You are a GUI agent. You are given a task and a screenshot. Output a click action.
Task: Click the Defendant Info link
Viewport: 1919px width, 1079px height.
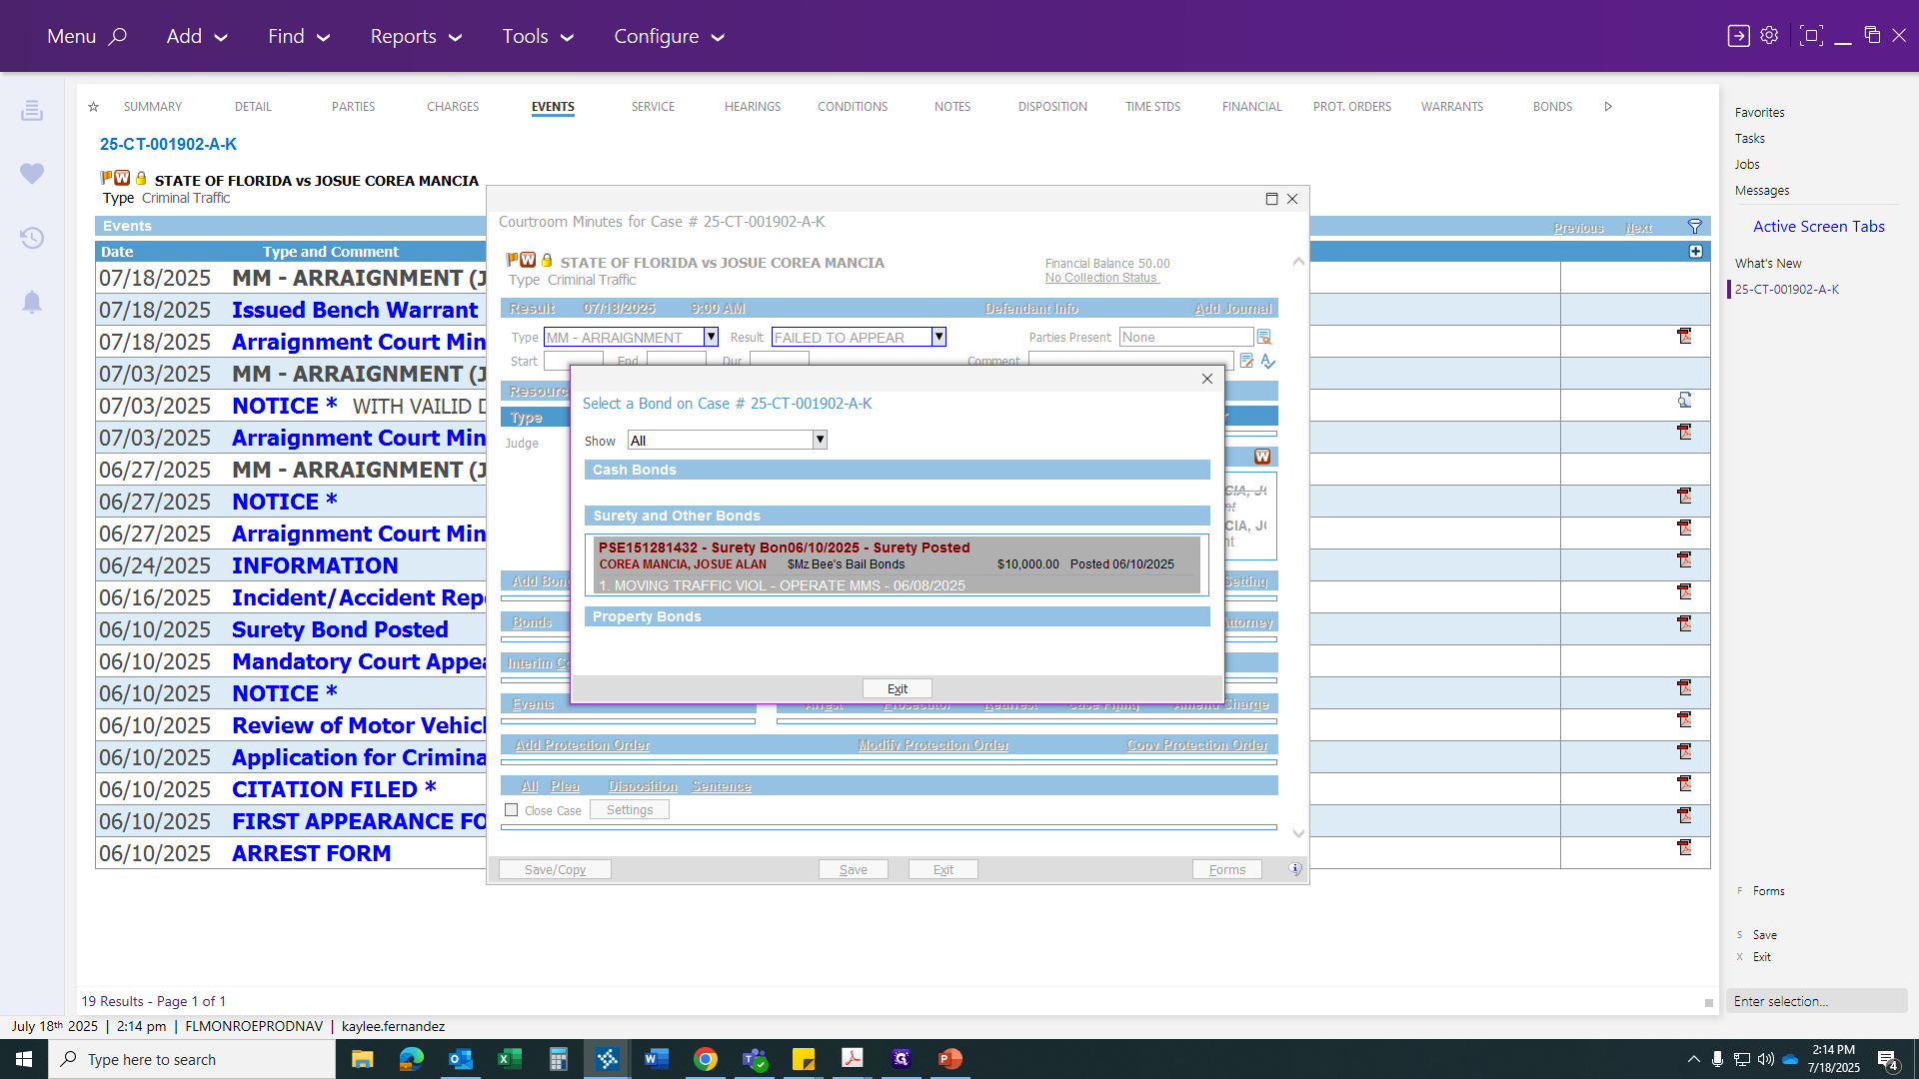(x=1030, y=309)
